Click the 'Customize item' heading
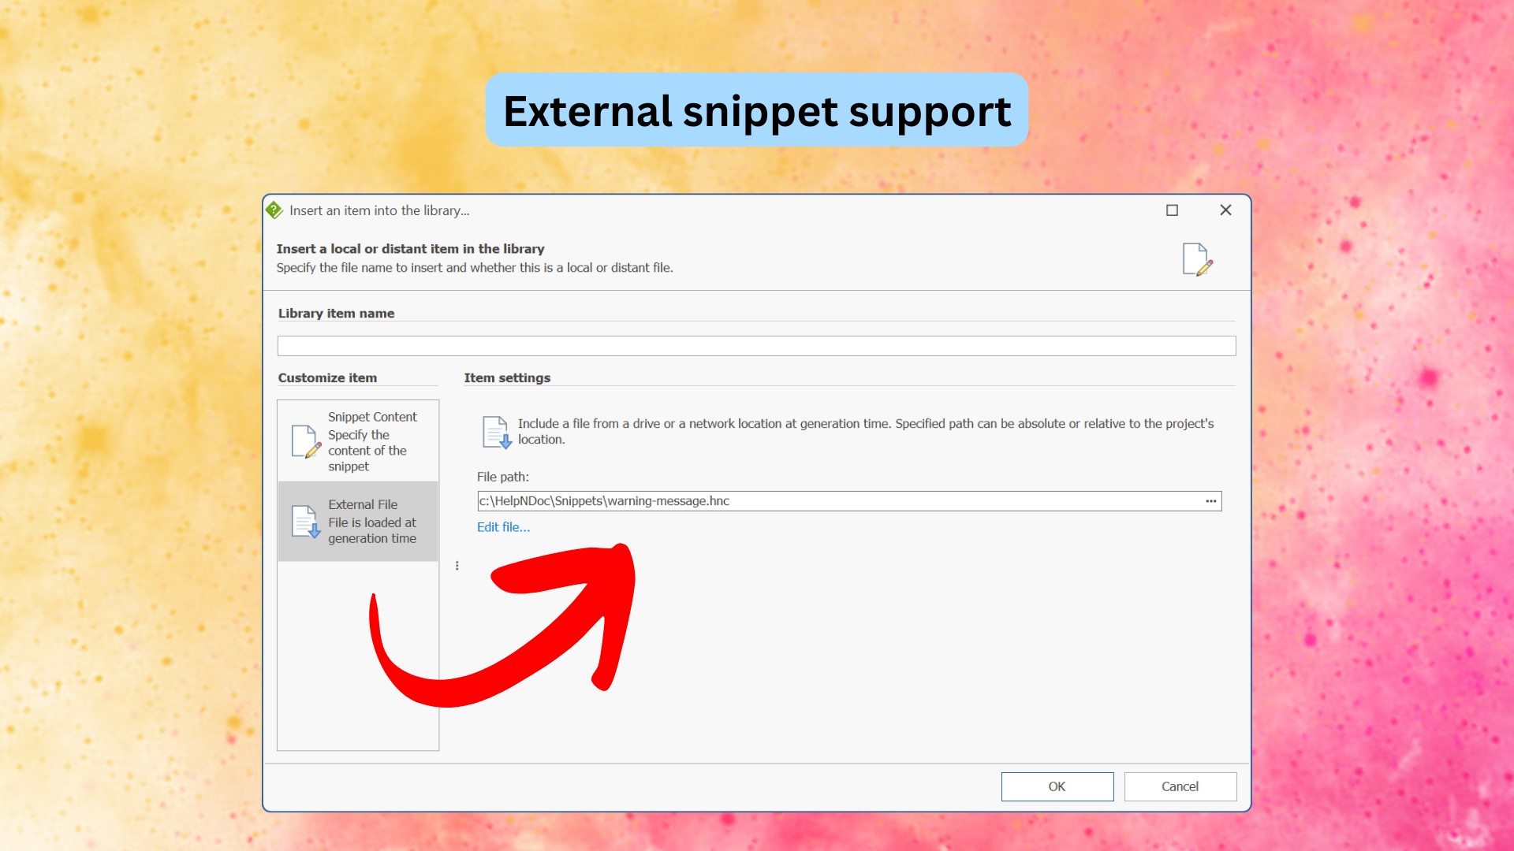This screenshot has width=1514, height=851. pos(327,378)
